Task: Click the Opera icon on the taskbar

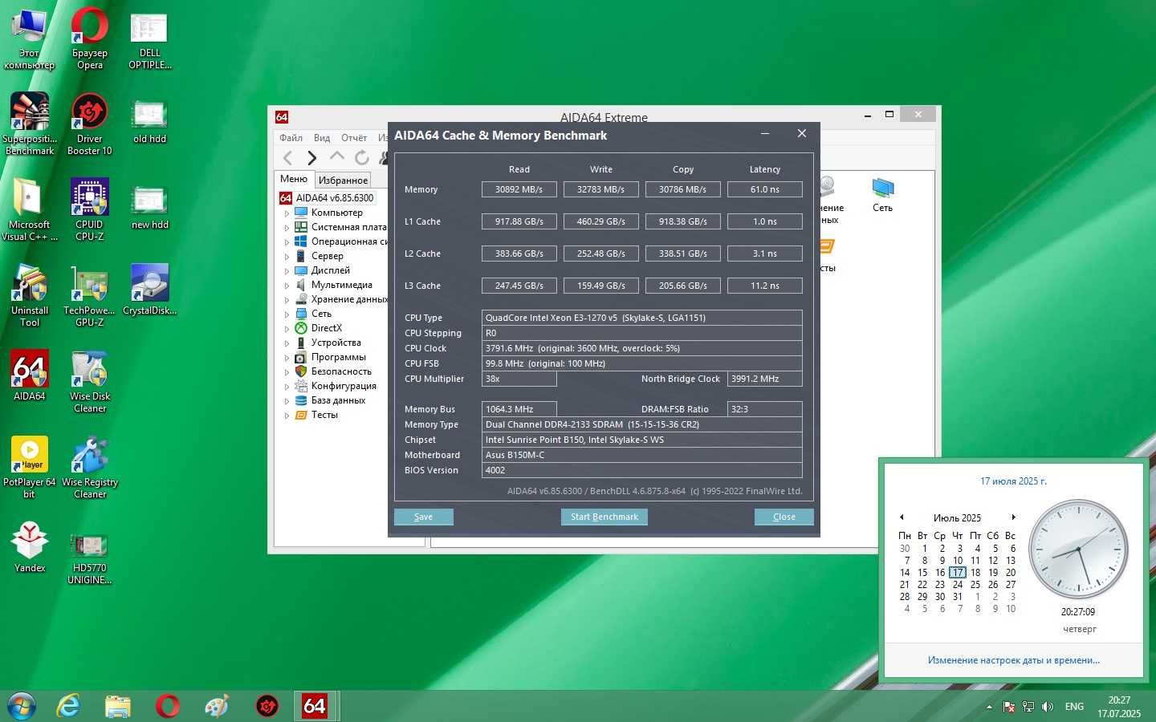Action: pyautogui.click(x=168, y=706)
